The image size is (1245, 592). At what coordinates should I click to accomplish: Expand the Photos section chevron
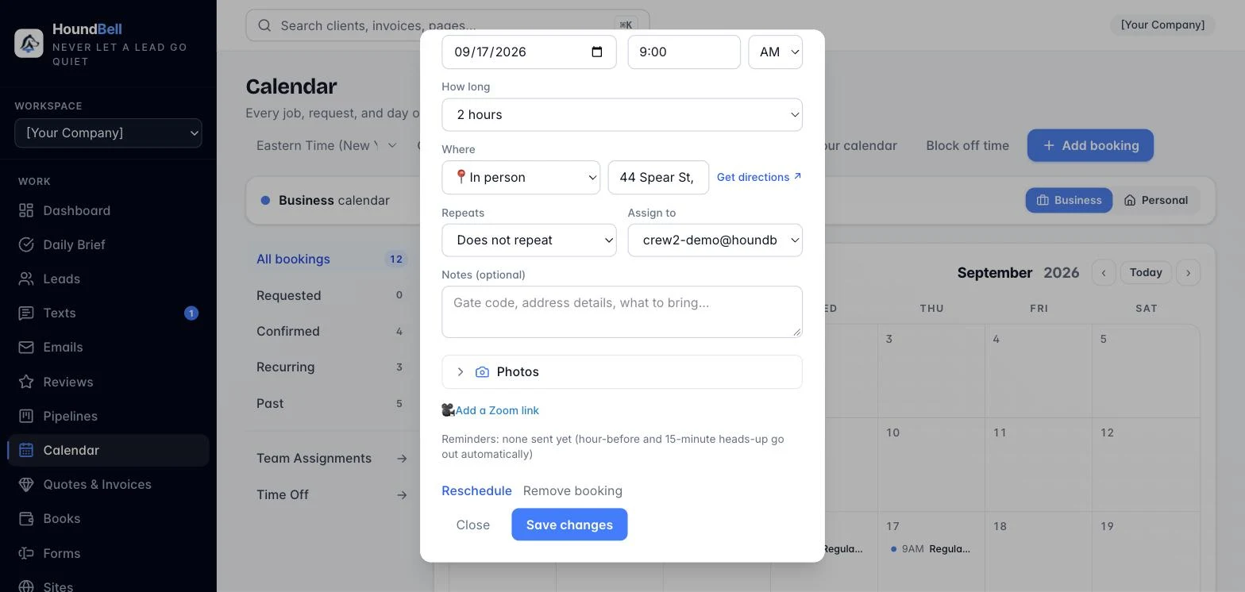coord(460,372)
